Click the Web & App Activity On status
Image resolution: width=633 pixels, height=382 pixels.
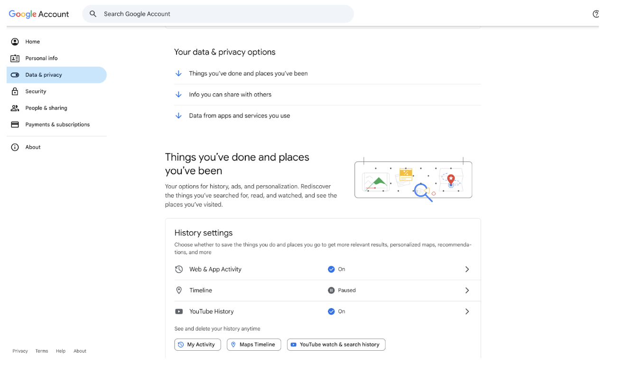click(x=336, y=269)
